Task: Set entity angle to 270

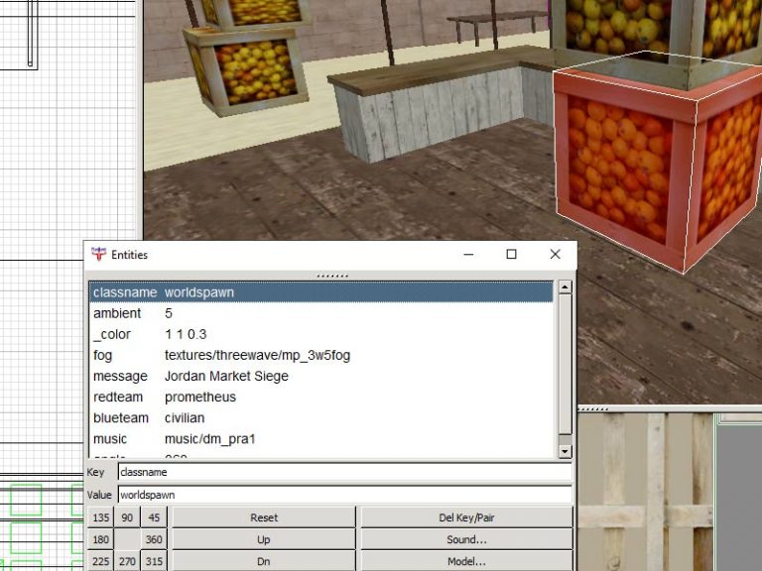Action: click(x=127, y=561)
